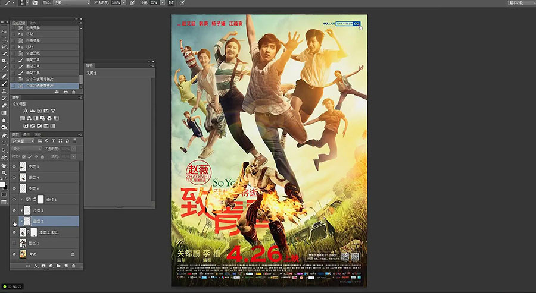Switch to the Actions tab 动作
The image size is (536, 293).
(33, 23)
